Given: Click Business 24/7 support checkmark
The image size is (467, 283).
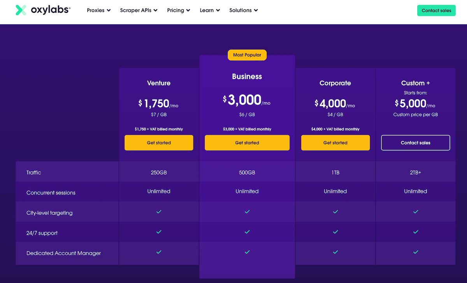Looking at the screenshot, I should click(x=247, y=232).
